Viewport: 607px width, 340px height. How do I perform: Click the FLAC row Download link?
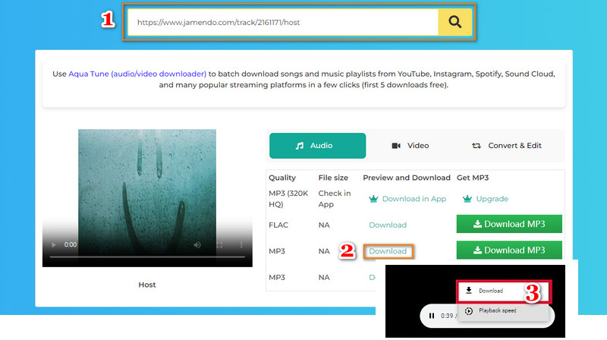[388, 225]
